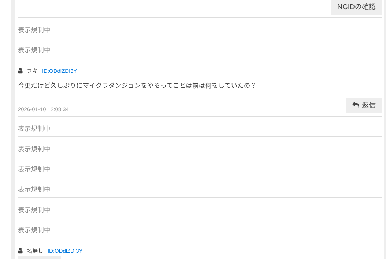Open the NGIDの確認 button

pyautogui.click(x=356, y=7)
